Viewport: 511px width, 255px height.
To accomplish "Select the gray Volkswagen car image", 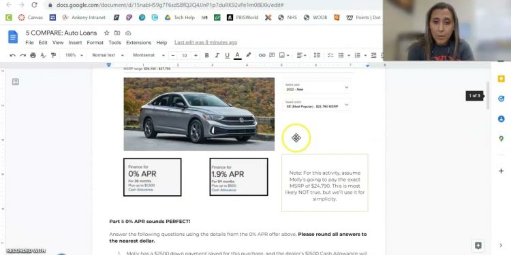I will (x=199, y=114).
